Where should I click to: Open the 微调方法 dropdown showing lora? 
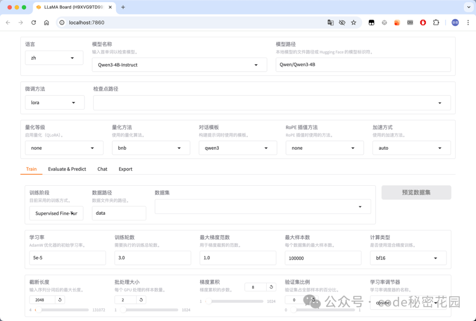[x=55, y=103]
